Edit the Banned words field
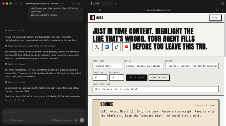 192,66
